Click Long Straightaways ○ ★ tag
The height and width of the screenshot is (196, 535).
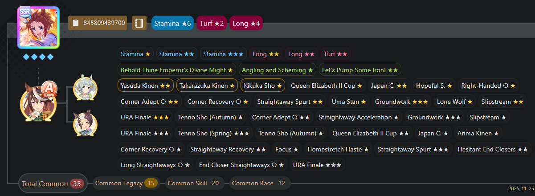(x=155, y=165)
